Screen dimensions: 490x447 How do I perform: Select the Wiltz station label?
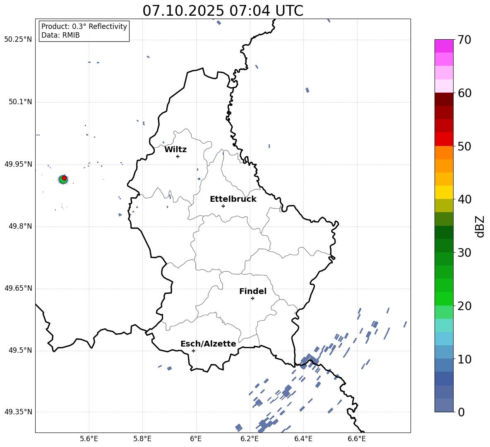[175, 150]
